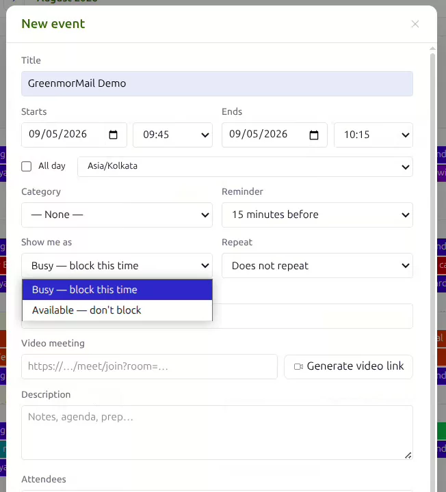
Task: Open the start time 09:45 dropdown
Action: tap(173, 135)
